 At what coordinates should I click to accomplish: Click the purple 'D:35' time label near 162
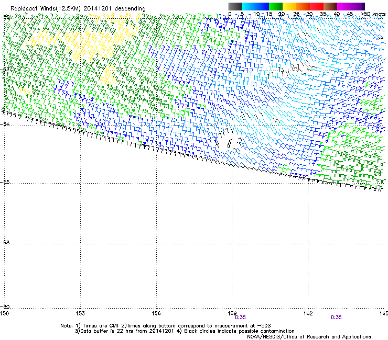click(336, 318)
